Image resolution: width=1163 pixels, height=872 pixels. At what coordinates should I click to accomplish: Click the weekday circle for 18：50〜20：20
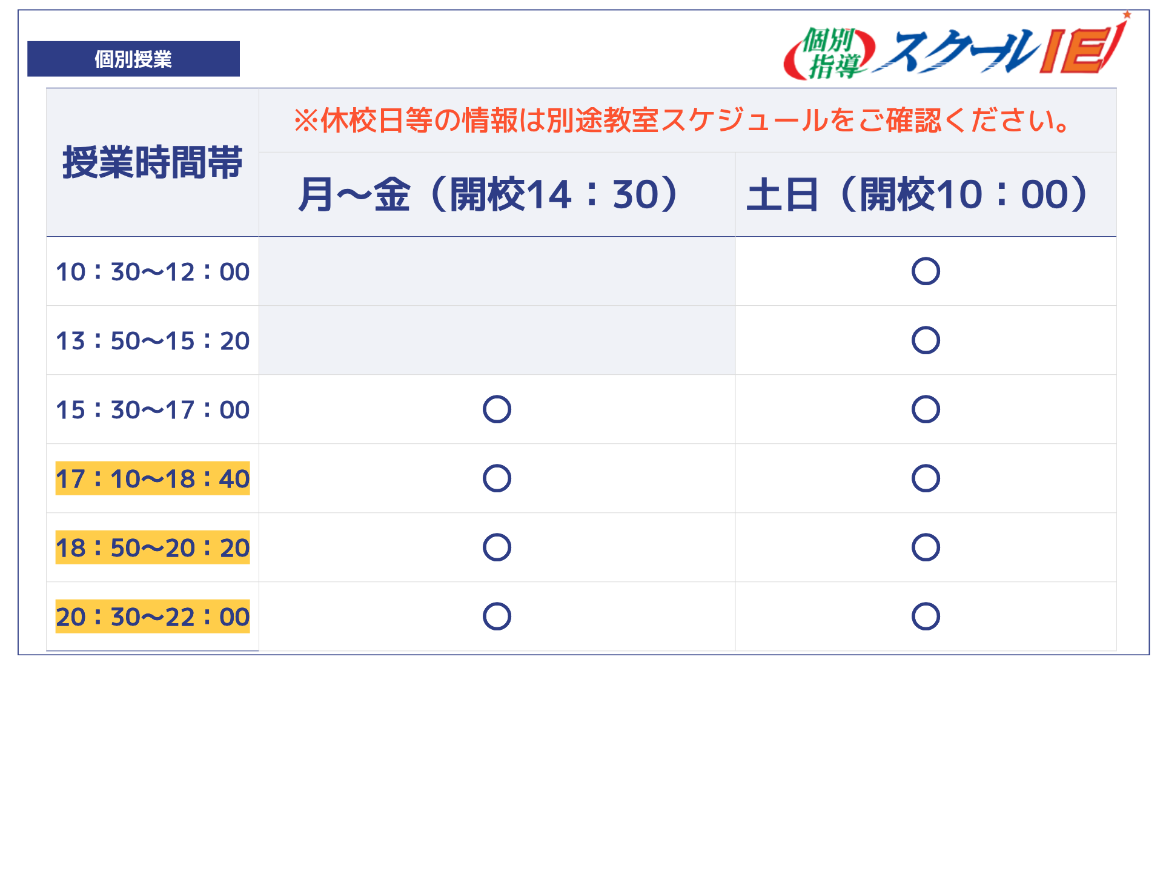tap(497, 547)
